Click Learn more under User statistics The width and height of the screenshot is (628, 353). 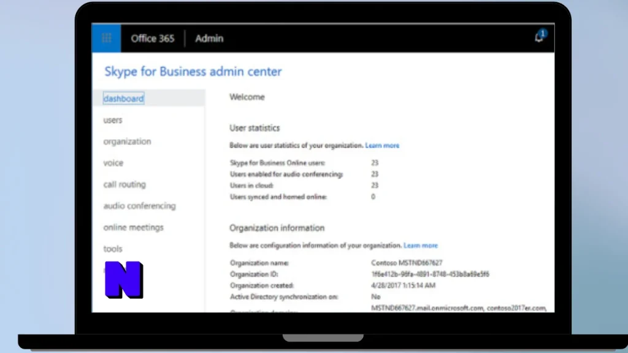coord(382,145)
